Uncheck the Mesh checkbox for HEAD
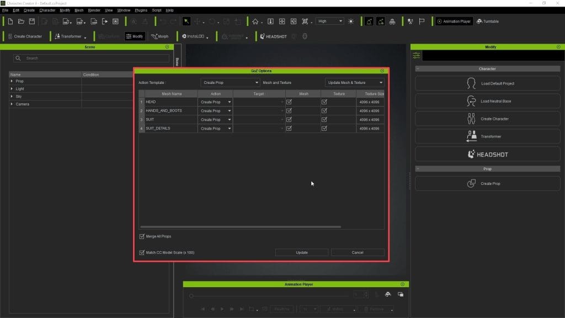Screen dimensions: 565x318 [289, 102]
